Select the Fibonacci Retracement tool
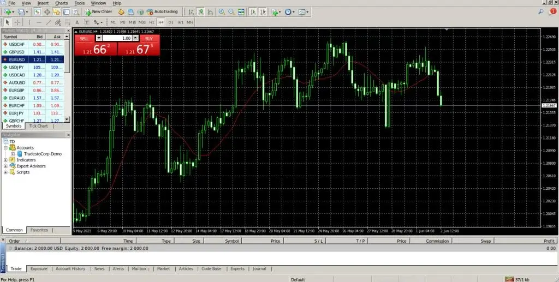The width and height of the screenshot is (559, 282). pos(67,22)
